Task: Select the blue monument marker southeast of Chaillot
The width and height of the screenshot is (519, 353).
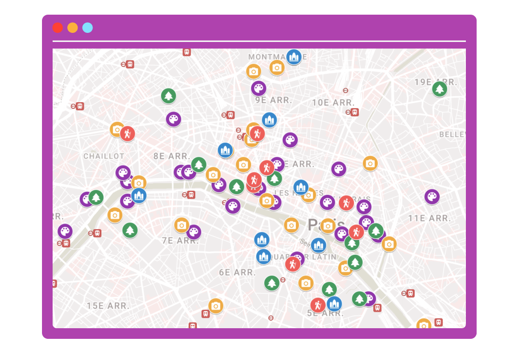Action: coord(139,195)
